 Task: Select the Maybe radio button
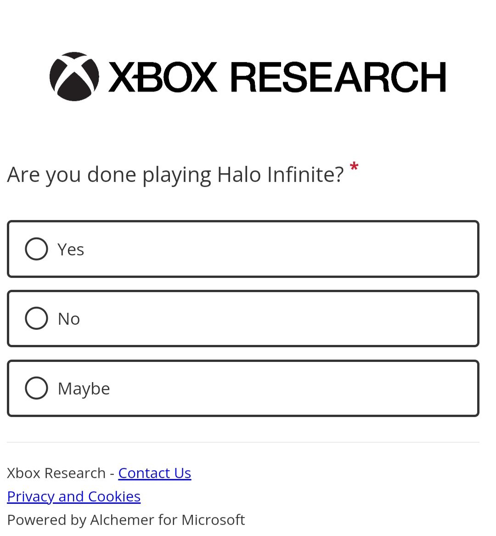tap(37, 388)
